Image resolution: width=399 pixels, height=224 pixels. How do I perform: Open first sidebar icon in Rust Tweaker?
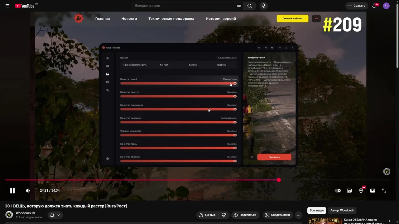[108, 58]
